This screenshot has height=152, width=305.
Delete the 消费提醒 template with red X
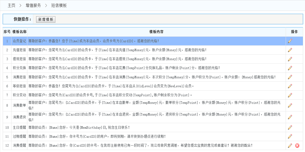point(297,146)
